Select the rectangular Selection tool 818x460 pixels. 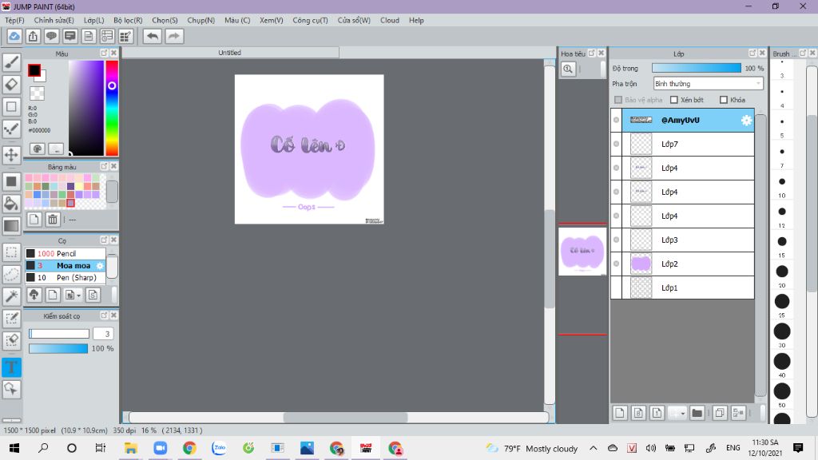pos(11,252)
